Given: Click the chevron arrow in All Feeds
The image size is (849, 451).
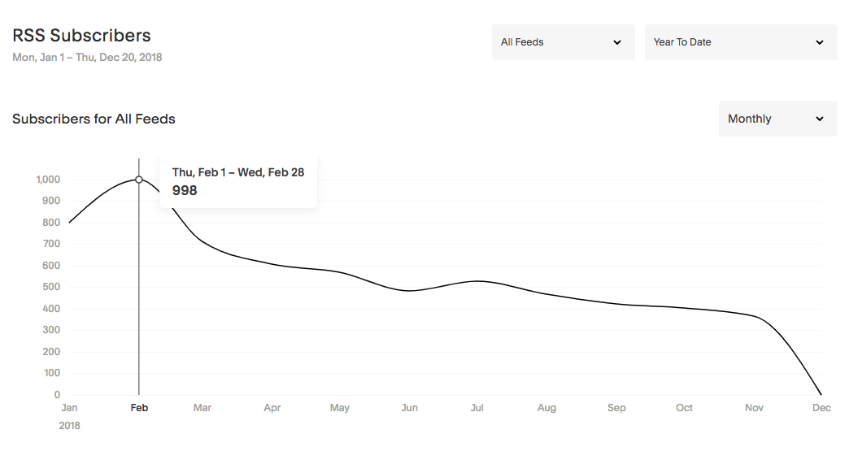Looking at the screenshot, I should [x=617, y=42].
